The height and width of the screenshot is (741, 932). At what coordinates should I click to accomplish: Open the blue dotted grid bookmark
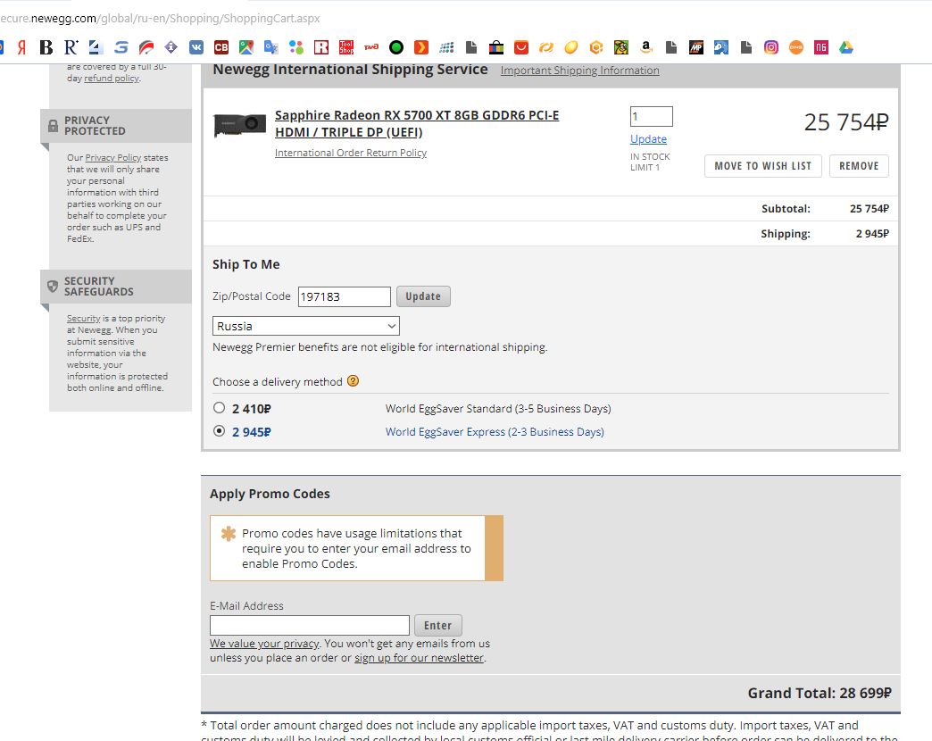click(446, 47)
